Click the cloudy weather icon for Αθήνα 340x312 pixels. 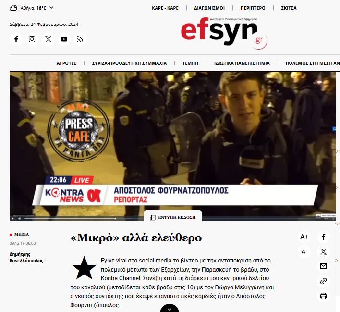13,8
